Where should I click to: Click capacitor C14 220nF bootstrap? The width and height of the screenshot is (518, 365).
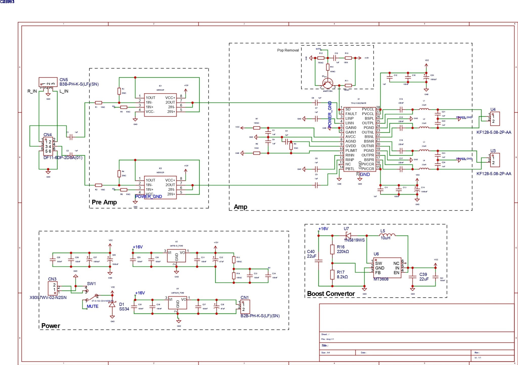401,110
